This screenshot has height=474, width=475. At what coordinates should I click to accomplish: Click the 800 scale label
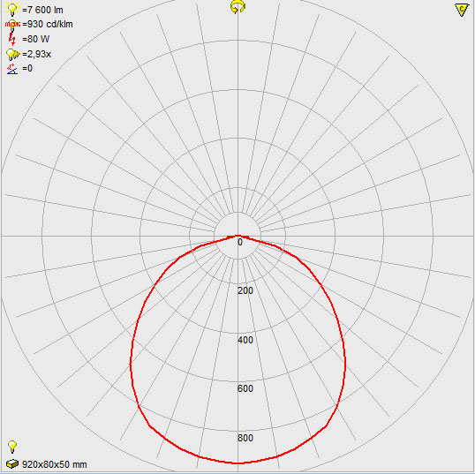pyautogui.click(x=245, y=438)
